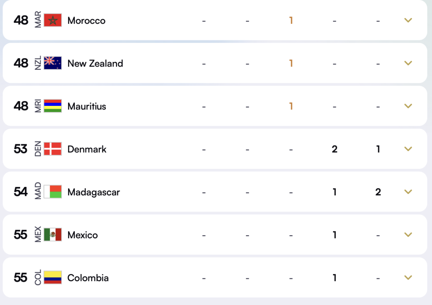
Task: Click the Mexico flag icon
Action: click(54, 235)
